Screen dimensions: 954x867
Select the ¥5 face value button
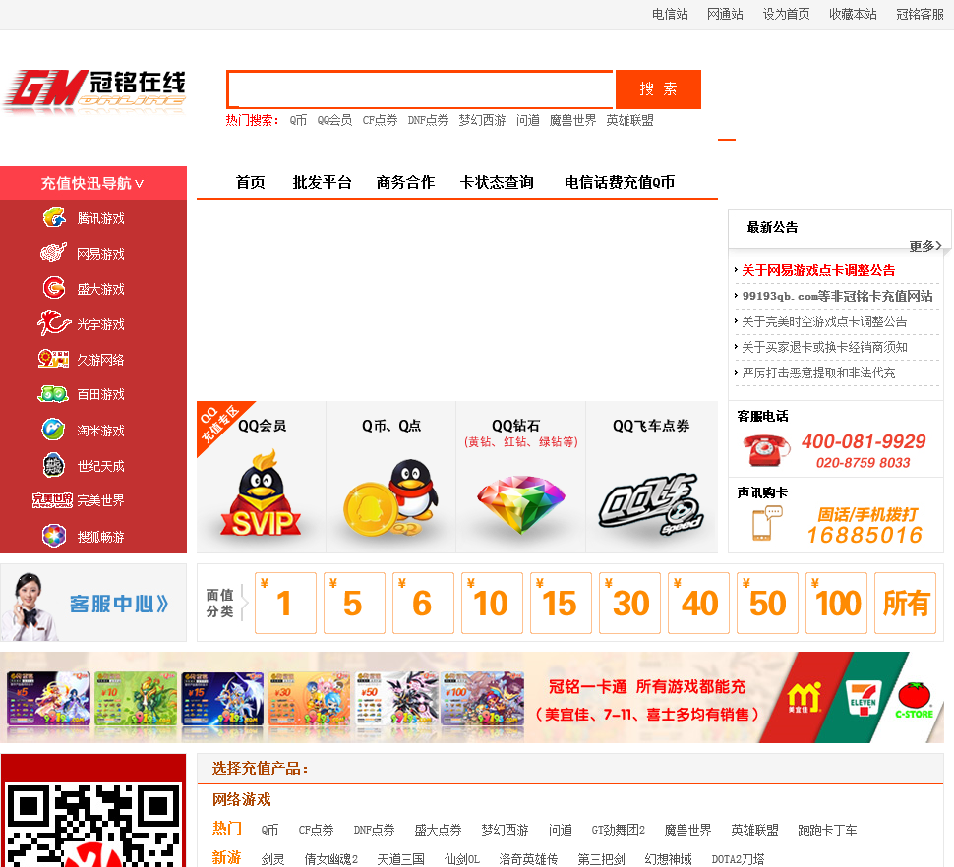(x=354, y=604)
